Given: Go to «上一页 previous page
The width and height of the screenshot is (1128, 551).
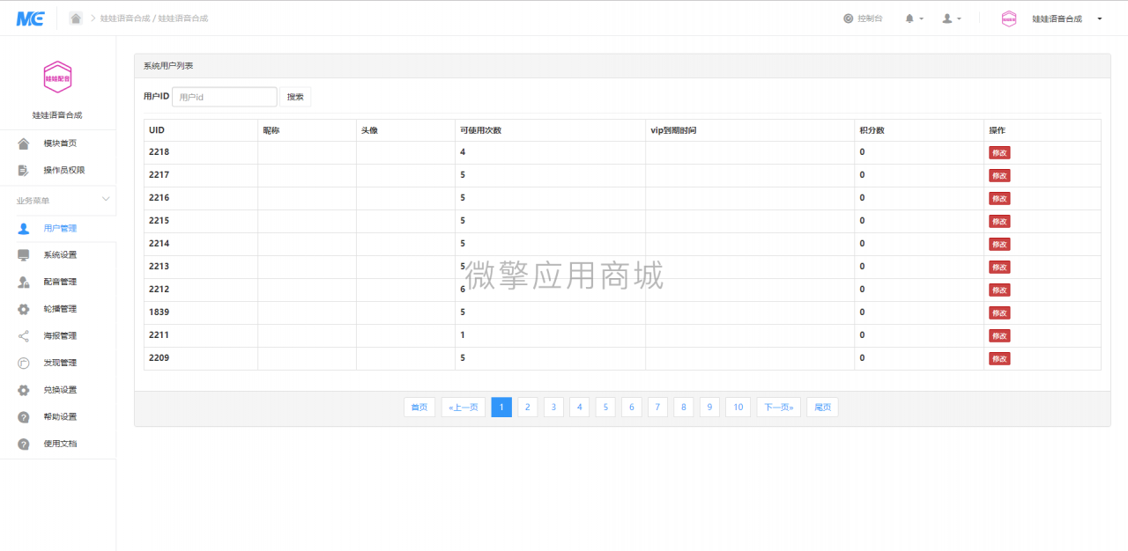Looking at the screenshot, I should click(464, 407).
